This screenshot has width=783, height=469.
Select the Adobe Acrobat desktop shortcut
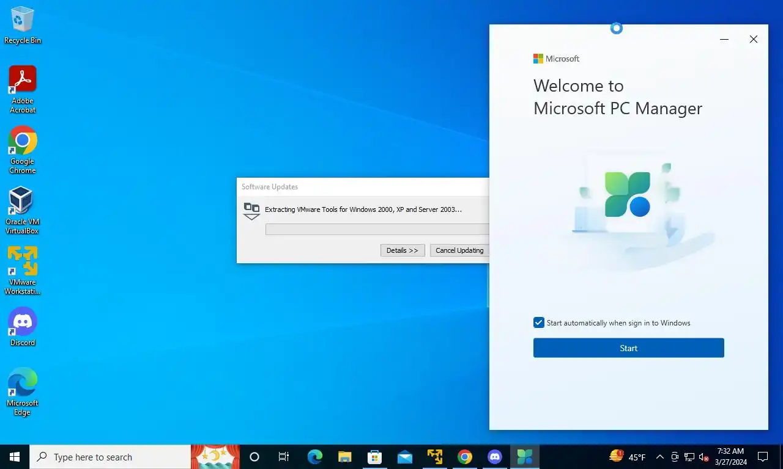[23, 90]
